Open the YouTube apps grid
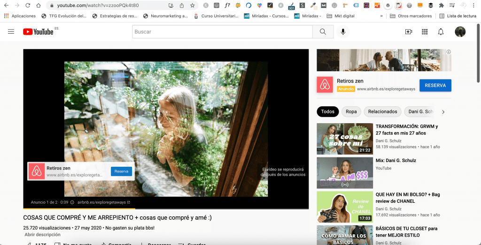Image resolution: width=481 pixels, height=245 pixels. coord(425,31)
